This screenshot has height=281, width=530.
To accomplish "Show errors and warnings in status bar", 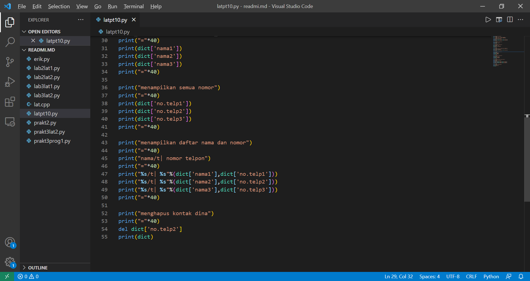I will pyautogui.click(x=28, y=276).
